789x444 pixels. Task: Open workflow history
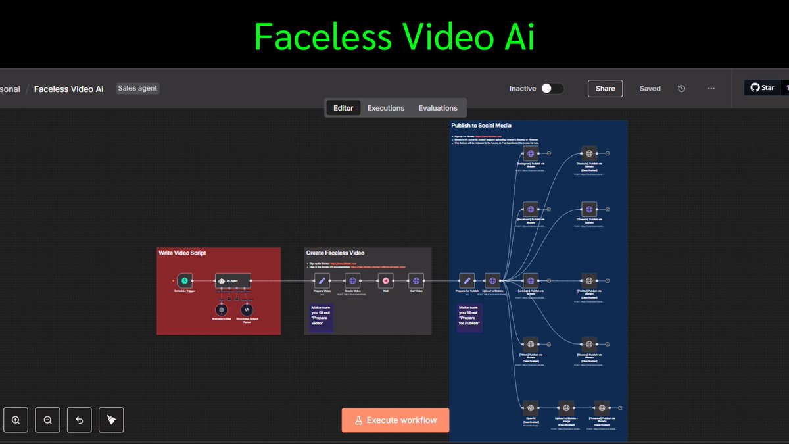681,89
